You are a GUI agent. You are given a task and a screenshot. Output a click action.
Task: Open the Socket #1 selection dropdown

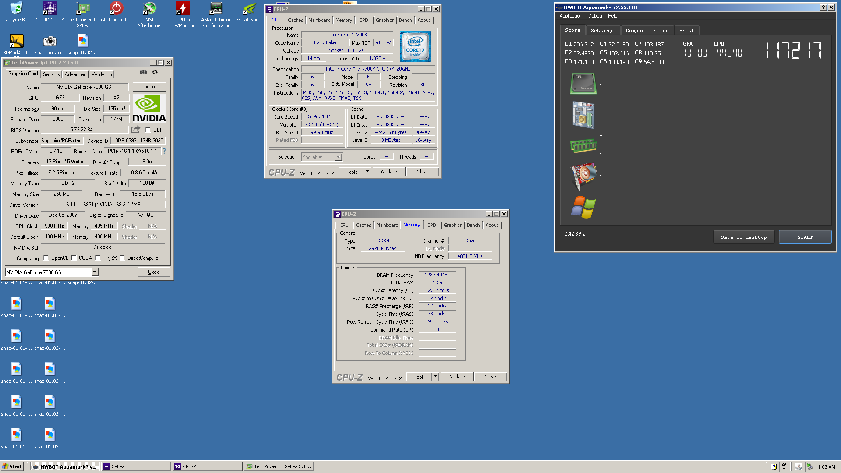click(x=338, y=157)
